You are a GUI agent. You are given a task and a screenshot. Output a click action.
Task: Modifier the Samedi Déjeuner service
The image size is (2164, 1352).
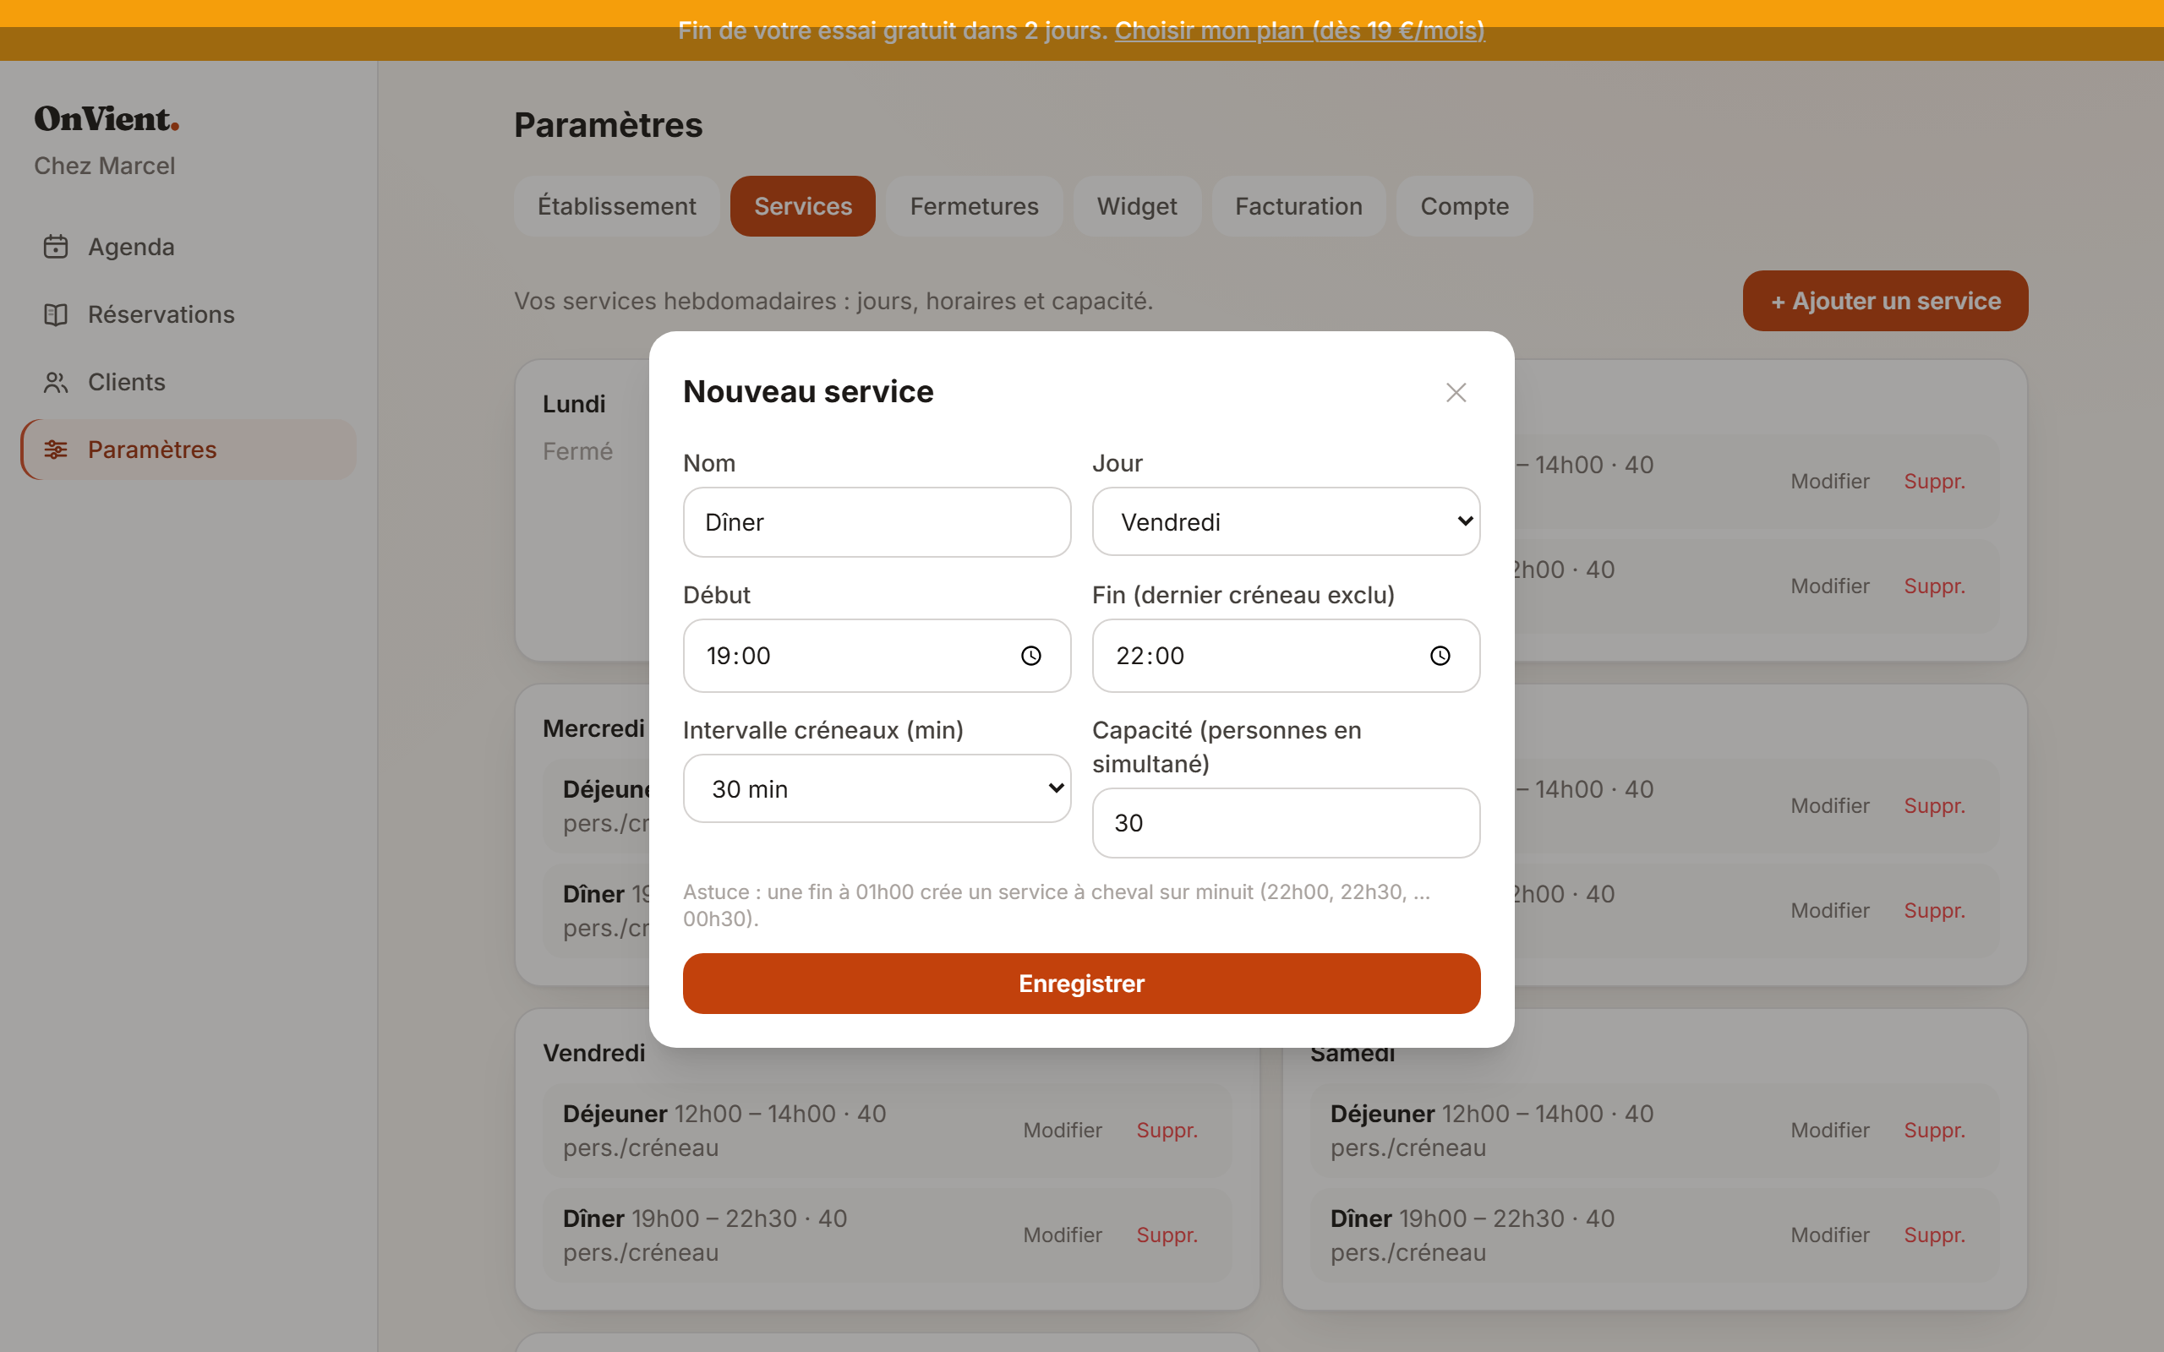click(x=1829, y=1131)
